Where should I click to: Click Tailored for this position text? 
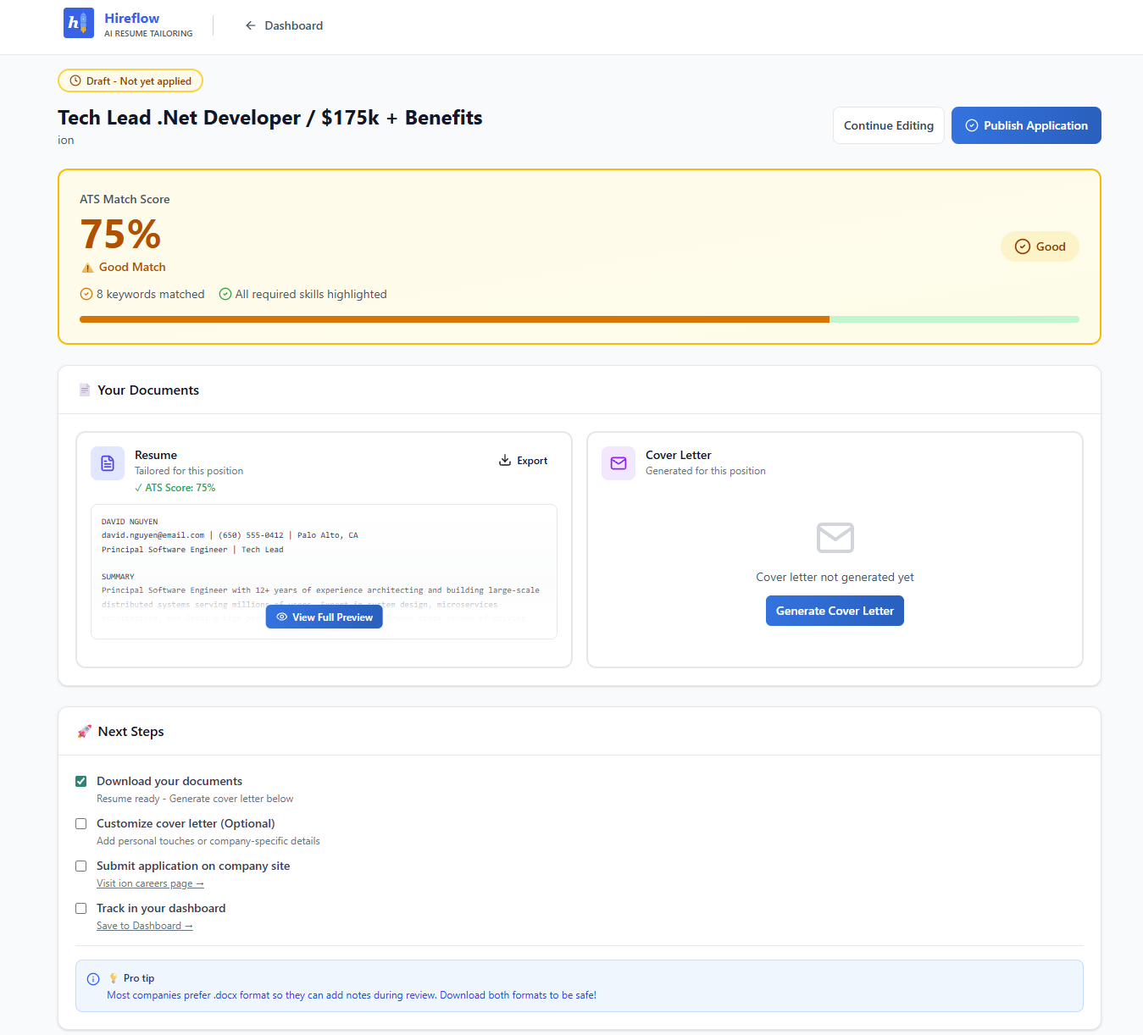(189, 471)
